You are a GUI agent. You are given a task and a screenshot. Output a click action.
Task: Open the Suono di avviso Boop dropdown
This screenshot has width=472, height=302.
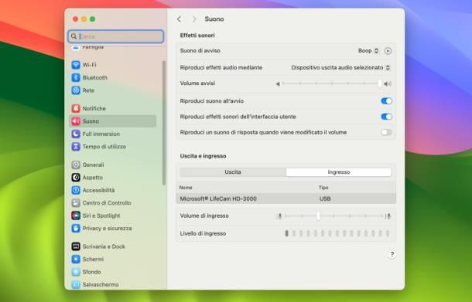pos(368,51)
